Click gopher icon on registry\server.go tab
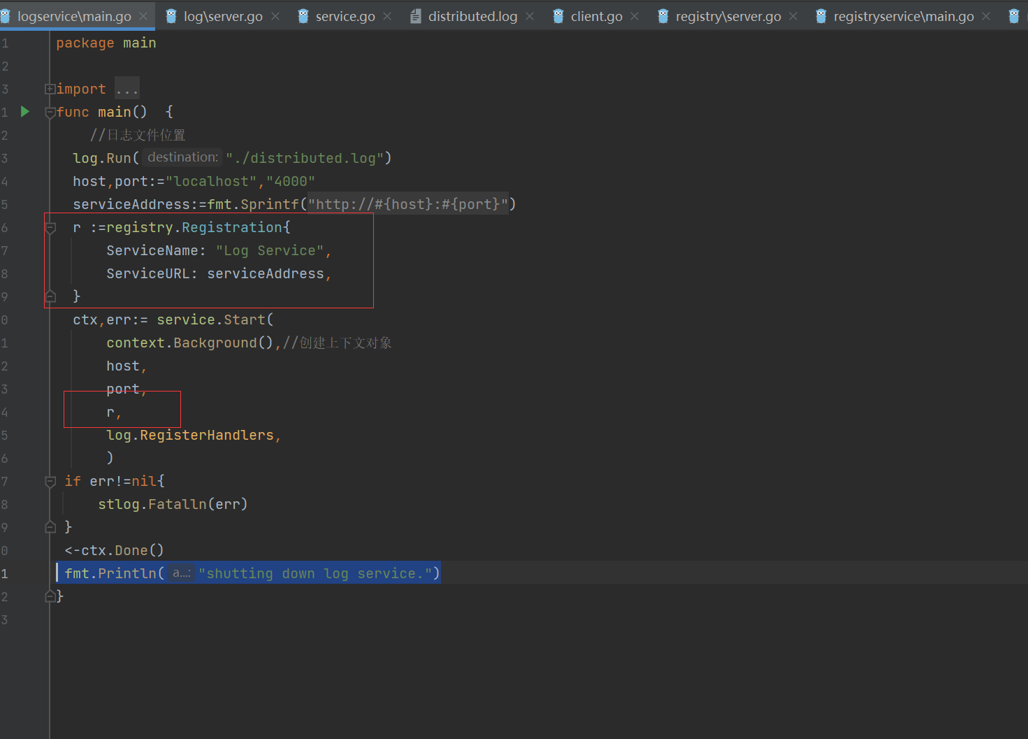This screenshot has width=1028, height=739. pyautogui.click(x=663, y=16)
